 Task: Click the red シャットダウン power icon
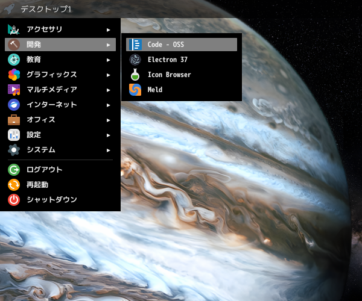14,200
